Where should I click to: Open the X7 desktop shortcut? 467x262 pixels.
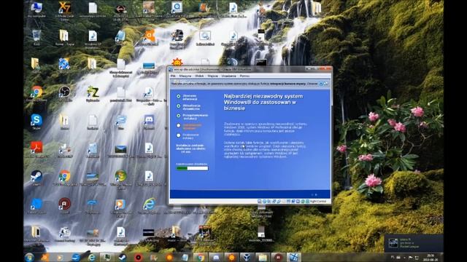(64, 8)
